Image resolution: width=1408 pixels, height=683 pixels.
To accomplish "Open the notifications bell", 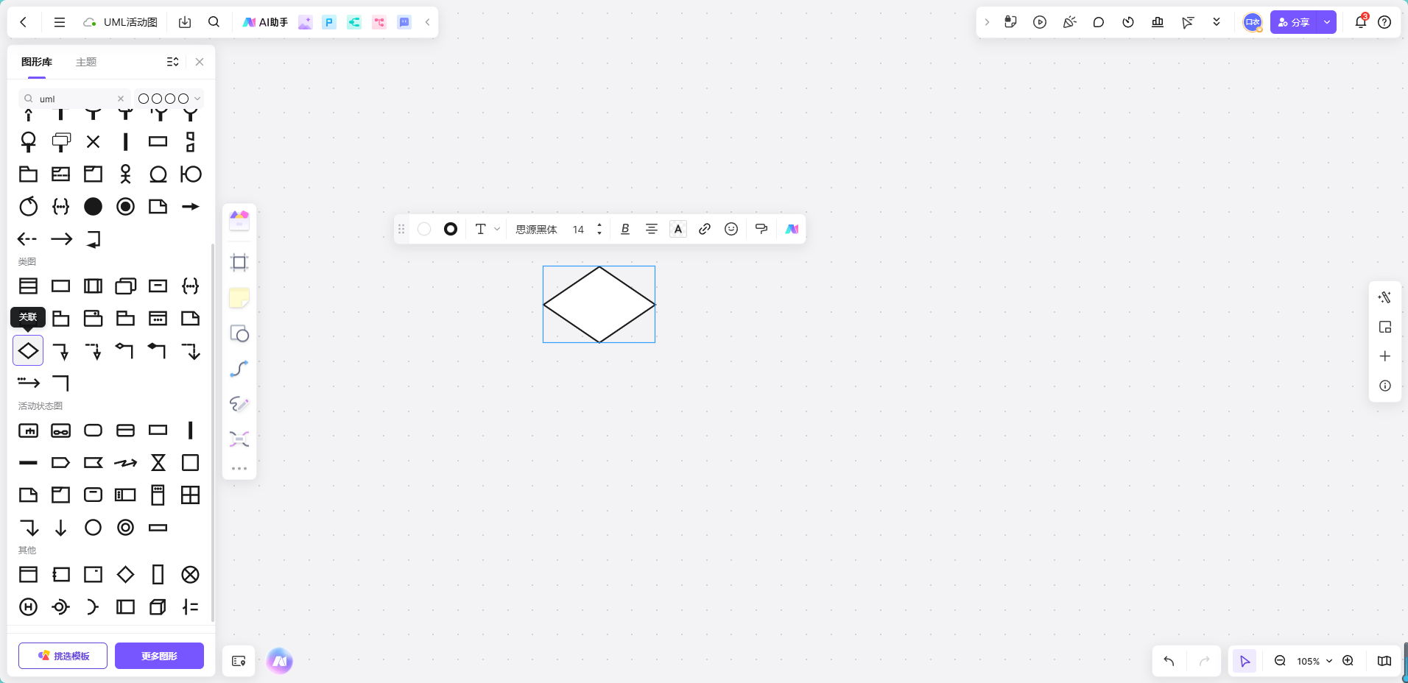I will point(1361,22).
